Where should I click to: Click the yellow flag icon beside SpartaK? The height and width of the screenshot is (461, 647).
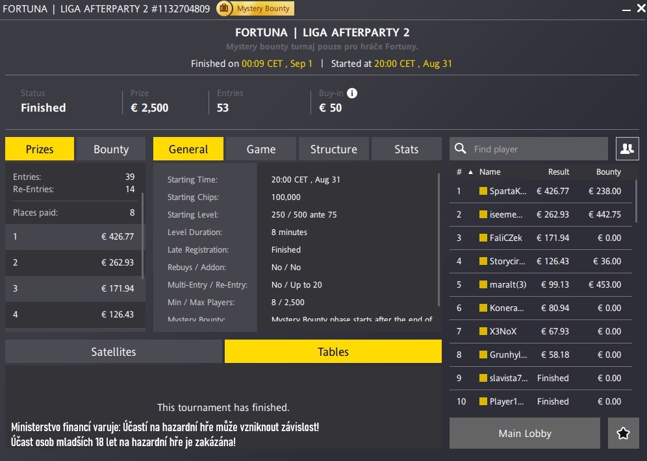tap(483, 191)
